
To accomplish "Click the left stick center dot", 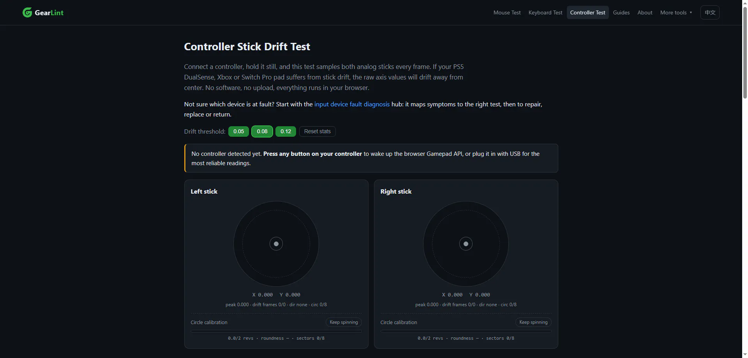I will [x=276, y=244].
